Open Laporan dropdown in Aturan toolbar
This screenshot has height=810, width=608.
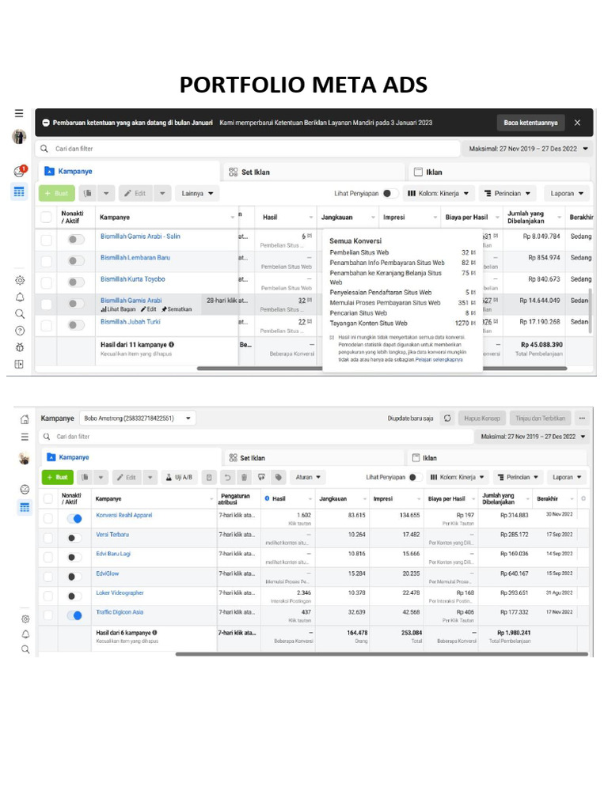point(567,477)
